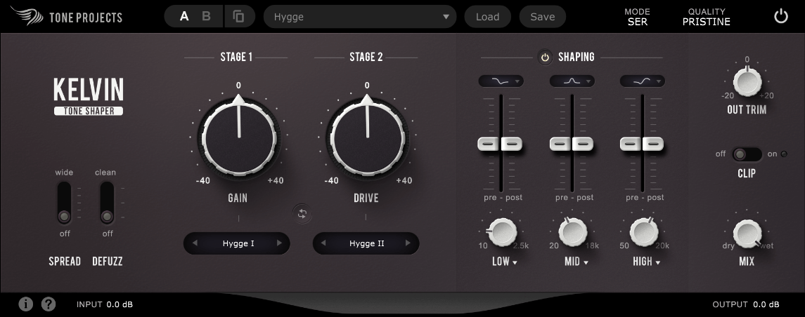Viewport: 805px width, 317px height.
Task: Click the OUTPUT 0.0 dB readout
Action: (746, 304)
